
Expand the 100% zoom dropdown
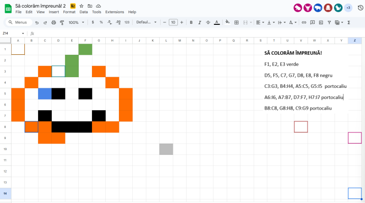point(77,22)
